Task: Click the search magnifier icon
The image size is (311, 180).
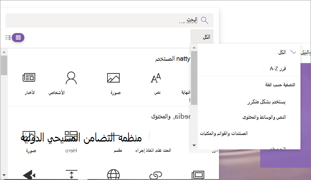Action: [205, 20]
